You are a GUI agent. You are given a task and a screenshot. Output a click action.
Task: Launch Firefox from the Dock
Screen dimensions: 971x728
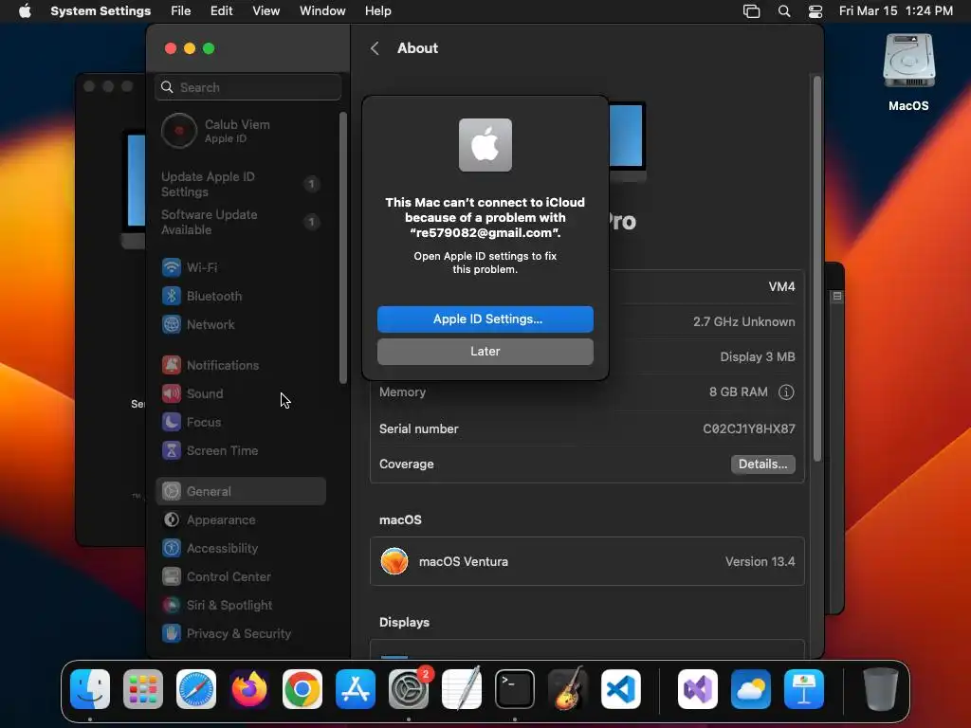pyautogui.click(x=249, y=689)
